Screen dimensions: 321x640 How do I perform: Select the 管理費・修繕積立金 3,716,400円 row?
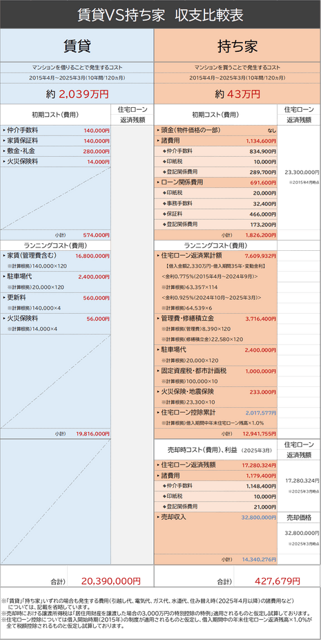point(216,319)
